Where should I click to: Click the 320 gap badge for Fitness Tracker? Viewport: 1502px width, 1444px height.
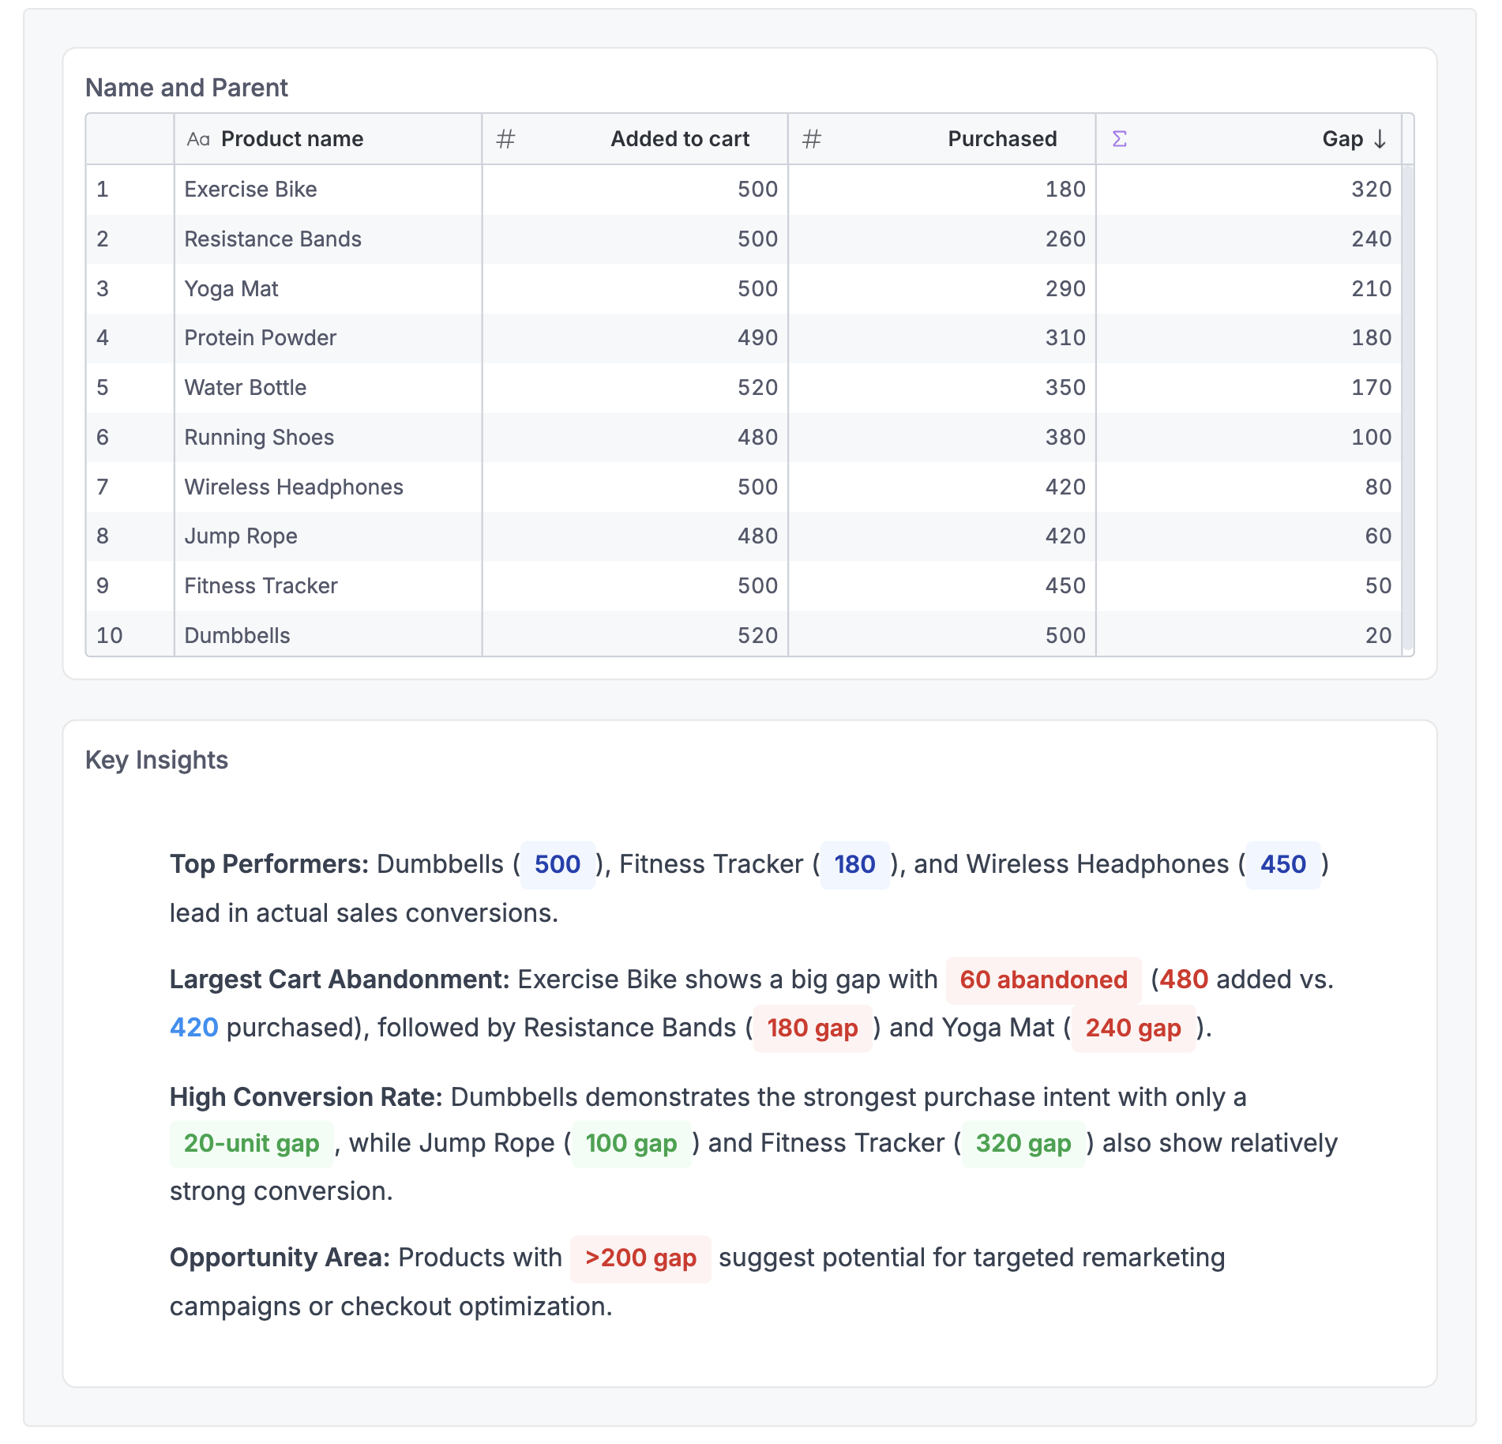[1023, 1143]
